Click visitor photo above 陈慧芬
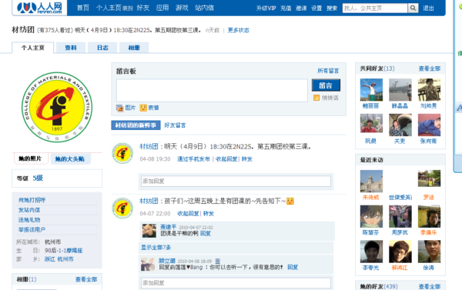 371,216
